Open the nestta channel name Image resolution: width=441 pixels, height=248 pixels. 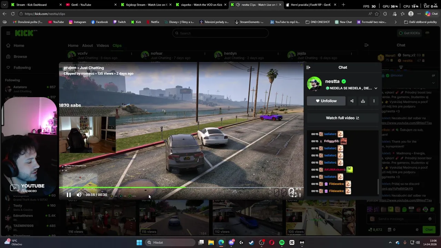(x=332, y=81)
